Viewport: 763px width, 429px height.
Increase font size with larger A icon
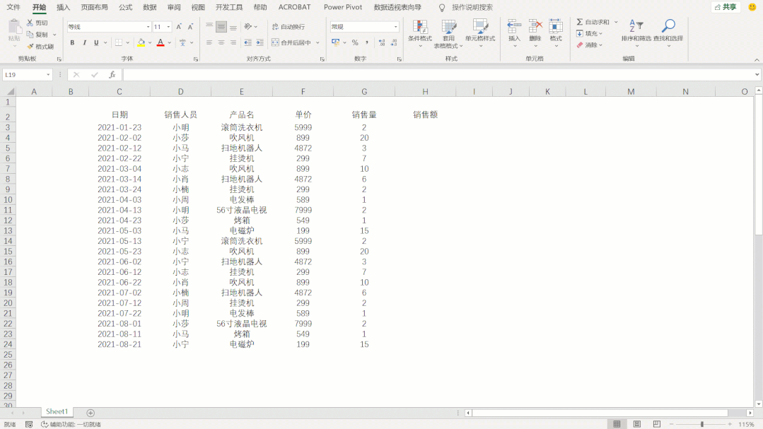click(x=179, y=27)
